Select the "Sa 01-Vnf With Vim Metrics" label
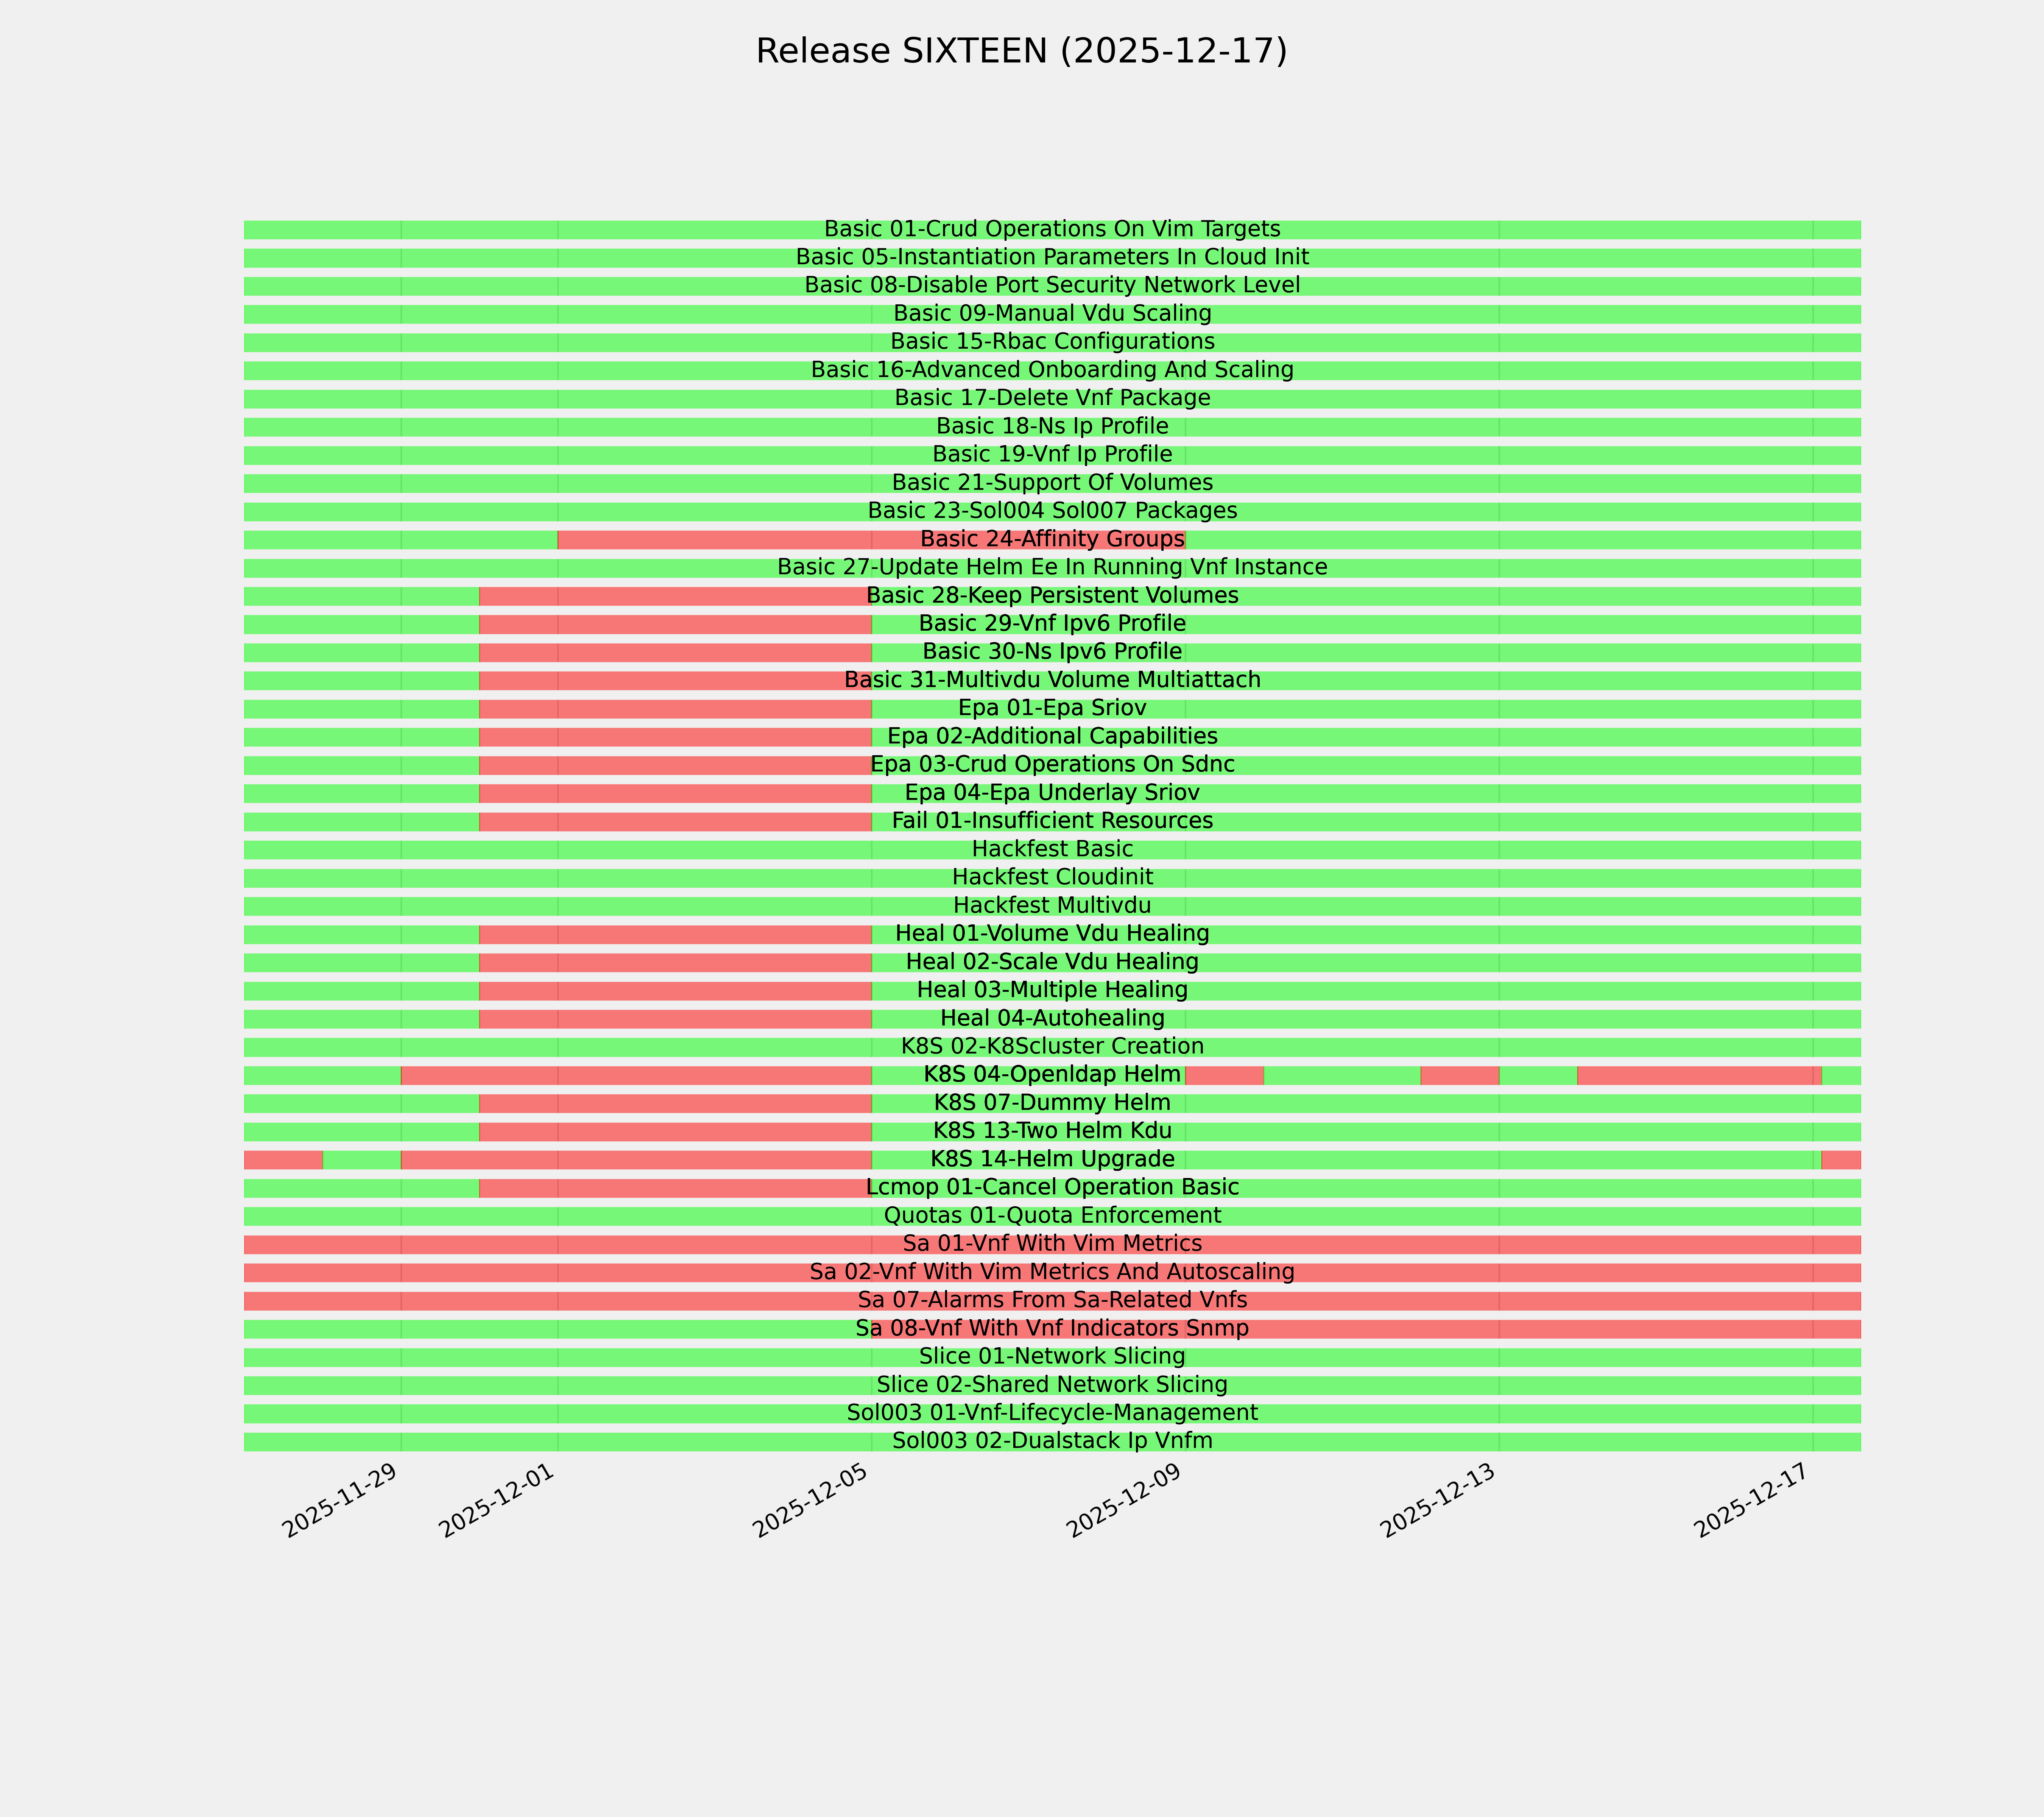Viewport: 2044px width, 1817px height. click(1052, 1244)
